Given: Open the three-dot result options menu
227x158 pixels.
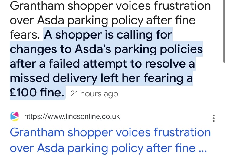Looking at the screenshot, I should pos(214,118).
